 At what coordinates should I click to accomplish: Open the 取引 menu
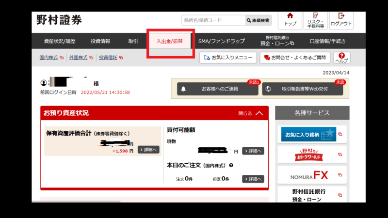[x=133, y=41]
